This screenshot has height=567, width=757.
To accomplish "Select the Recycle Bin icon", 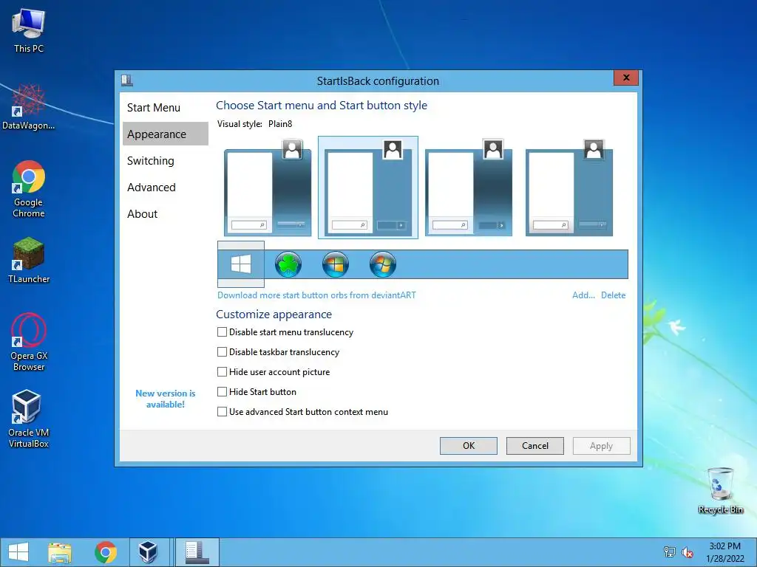I will coord(721,490).
